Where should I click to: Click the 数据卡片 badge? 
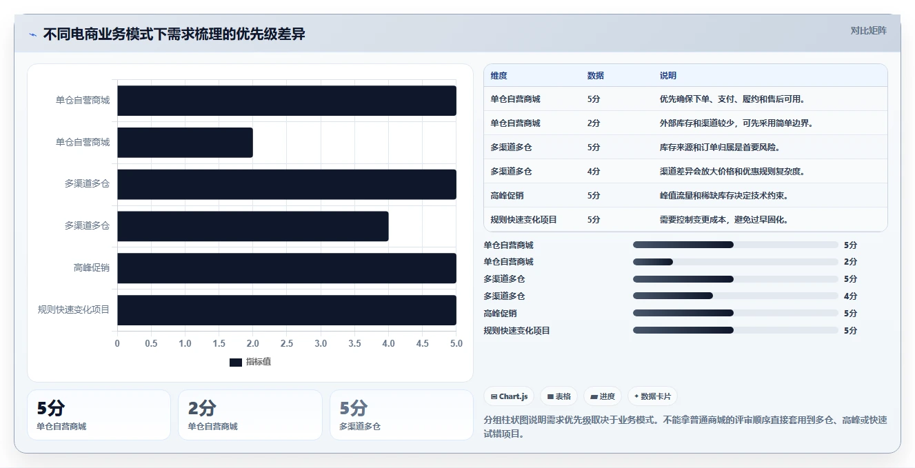(x=652, y=396)
